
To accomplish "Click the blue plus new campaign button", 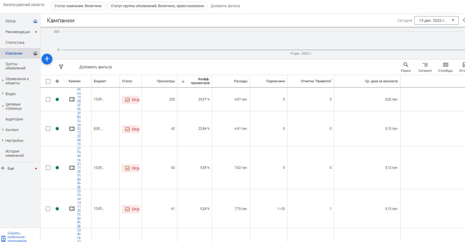I will click(47, 59).
